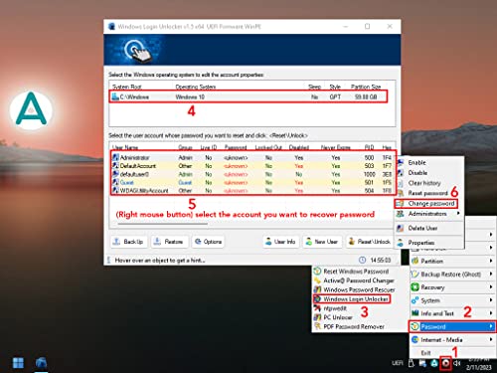Click the Operating System column header

[196, 87]
